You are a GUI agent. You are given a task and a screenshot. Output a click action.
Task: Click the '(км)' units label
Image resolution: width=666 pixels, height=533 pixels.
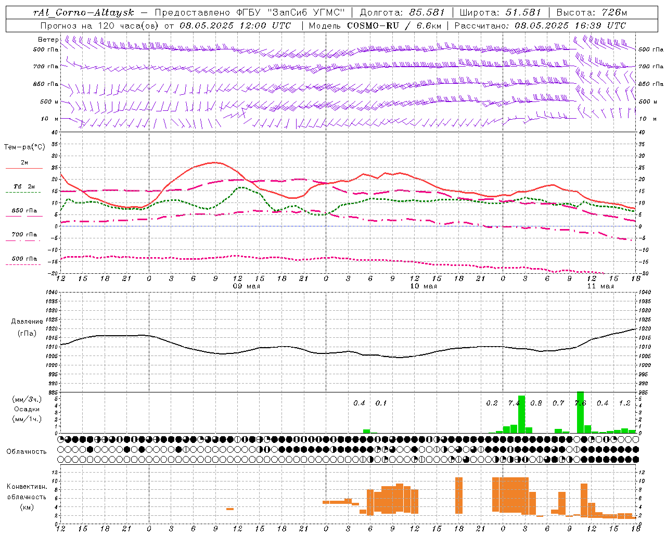coord(27,506)
